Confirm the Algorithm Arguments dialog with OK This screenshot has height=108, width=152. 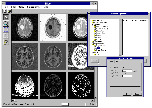click(x=127, y=94)
